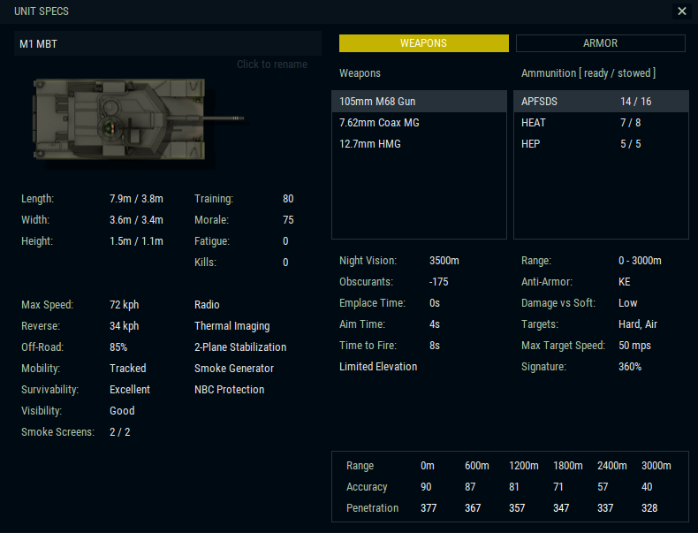Click the Anti-Armor value KE

pyautogui.click(x=624, y=282)
